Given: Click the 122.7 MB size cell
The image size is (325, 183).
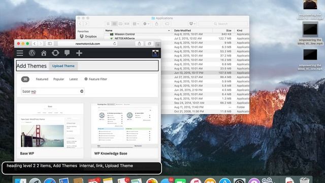Looking at the screenshot, I should tap(224, 39).
